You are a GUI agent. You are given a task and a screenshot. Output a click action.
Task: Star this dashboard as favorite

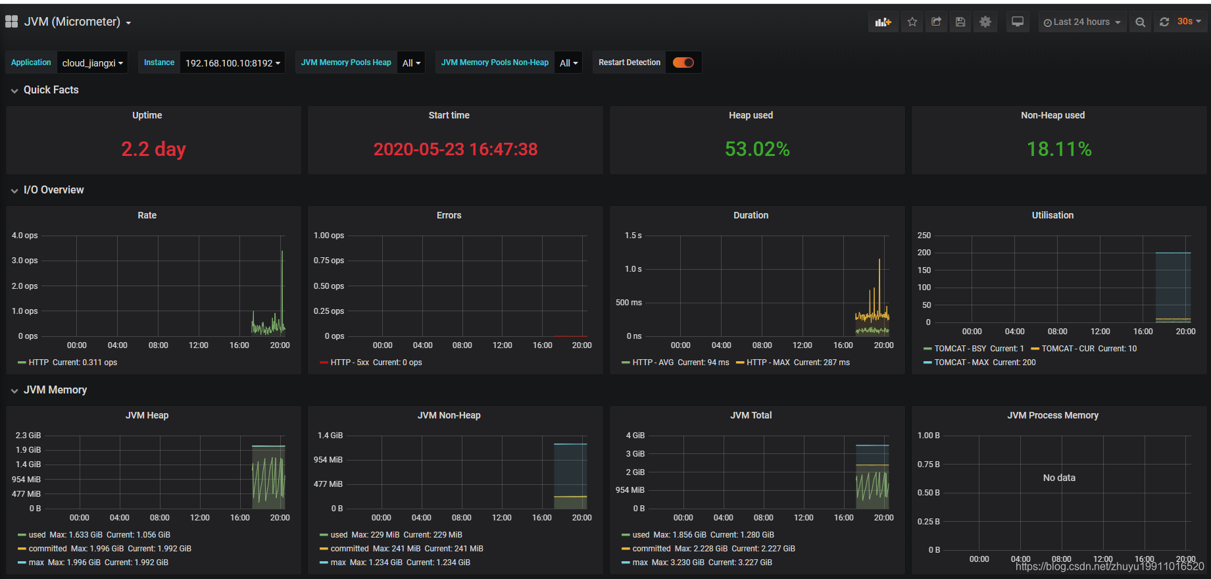tap(912, 22)
